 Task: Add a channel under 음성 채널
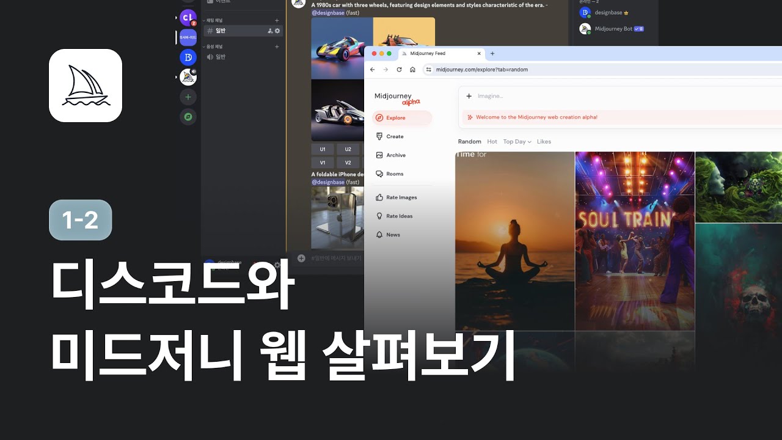coord(277,46)
